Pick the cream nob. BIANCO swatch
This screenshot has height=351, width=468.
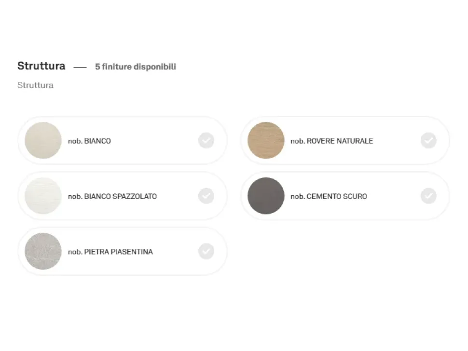(x=43, y=141)
